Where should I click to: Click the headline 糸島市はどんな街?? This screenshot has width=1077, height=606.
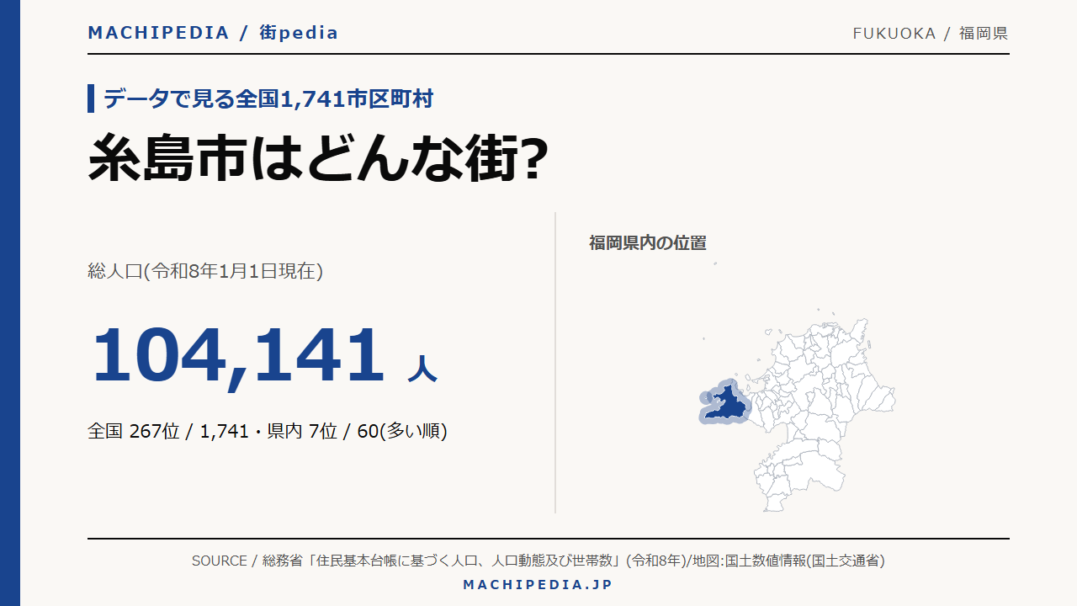[x=319, y=157]
